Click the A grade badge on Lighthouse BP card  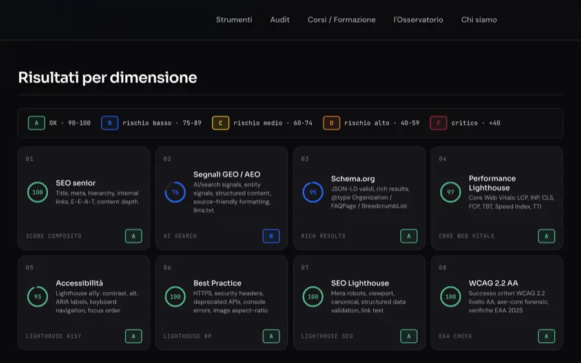point(271,337)
